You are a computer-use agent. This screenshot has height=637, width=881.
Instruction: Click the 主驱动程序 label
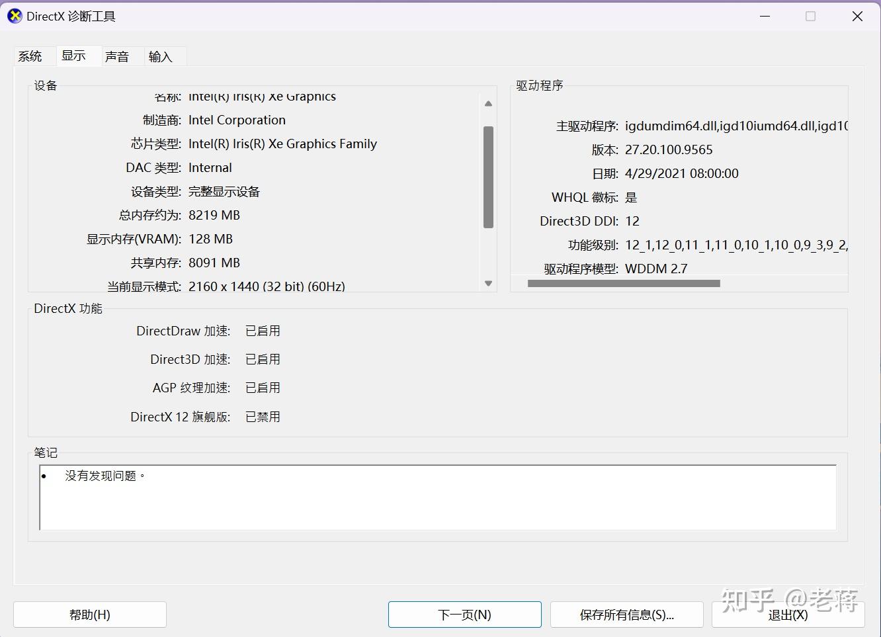point(587,126)
